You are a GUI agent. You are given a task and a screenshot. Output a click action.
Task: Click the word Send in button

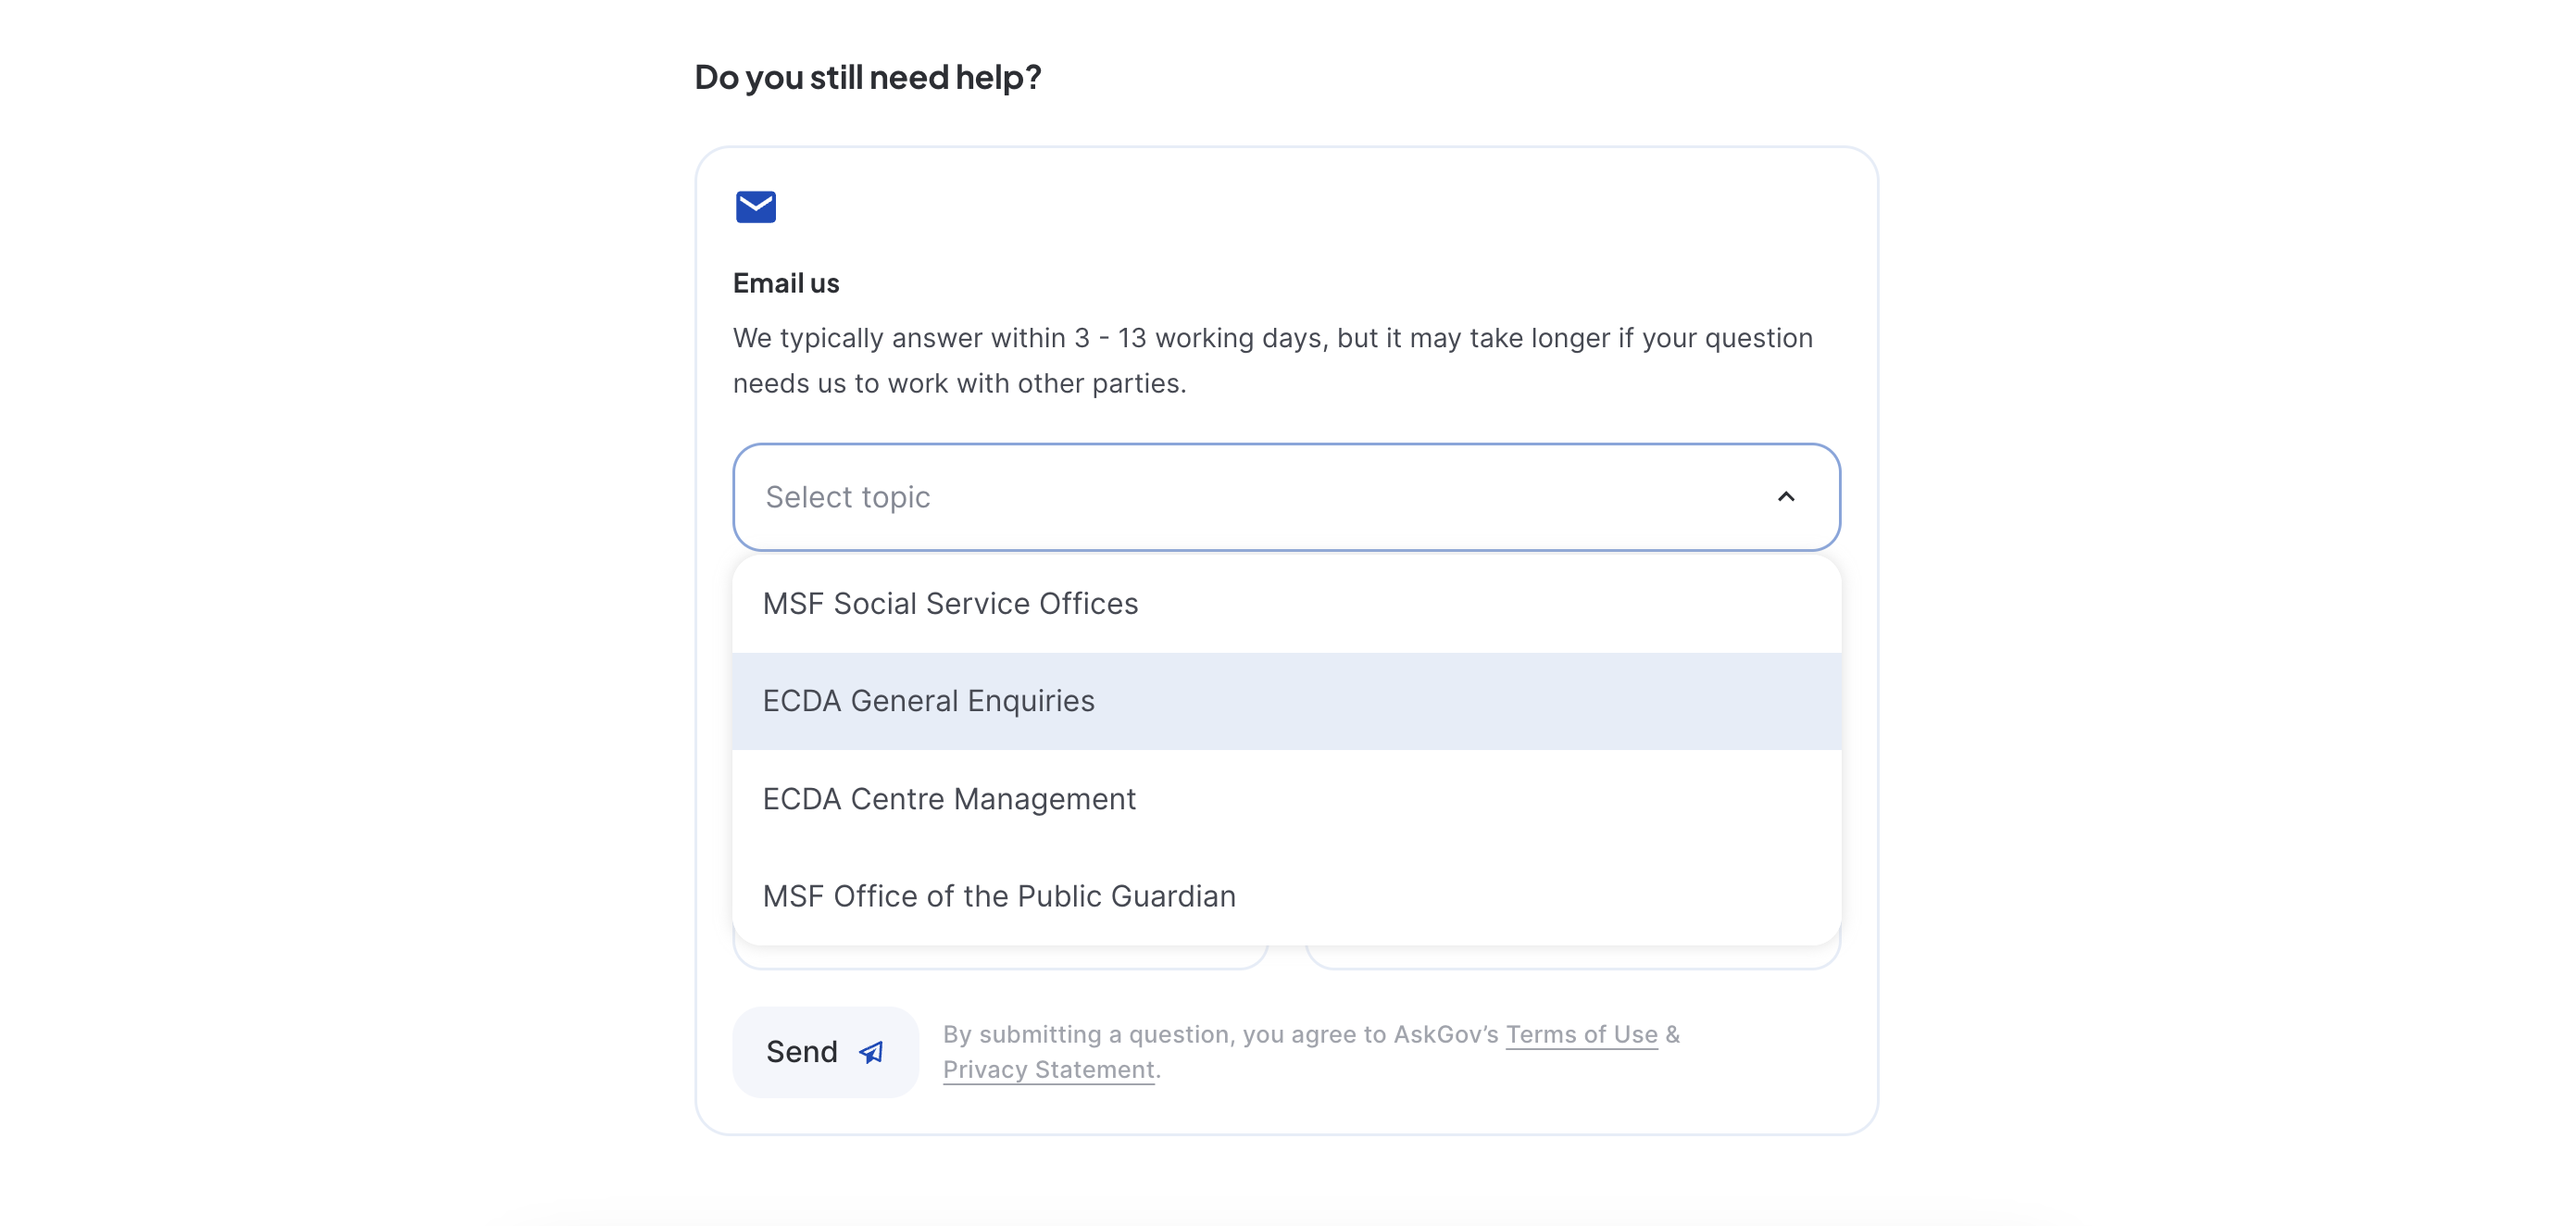point(801,1052)
